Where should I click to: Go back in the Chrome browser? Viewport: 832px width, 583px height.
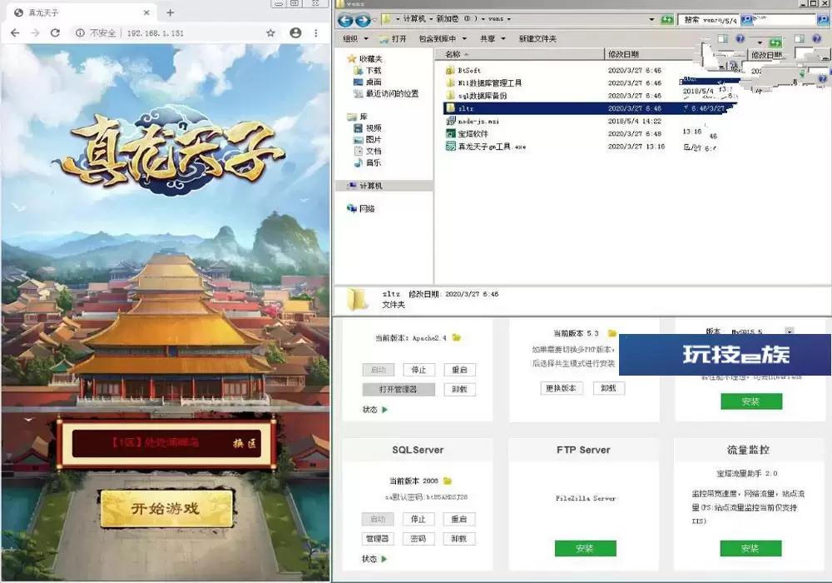[x=15, y=33]
